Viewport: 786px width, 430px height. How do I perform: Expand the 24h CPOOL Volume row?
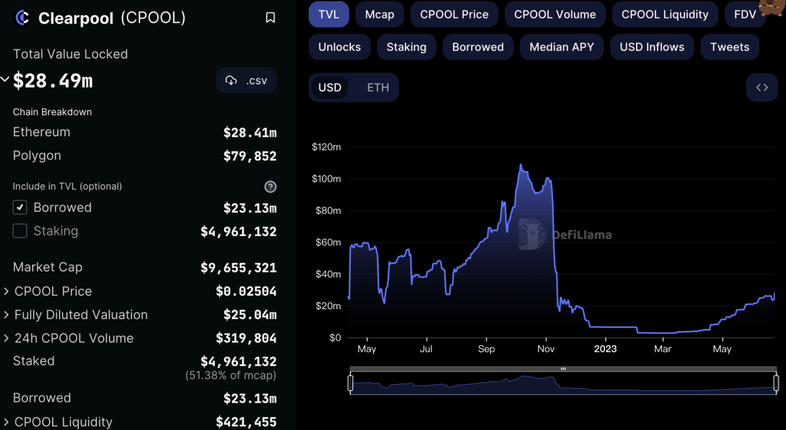[6, 338]
